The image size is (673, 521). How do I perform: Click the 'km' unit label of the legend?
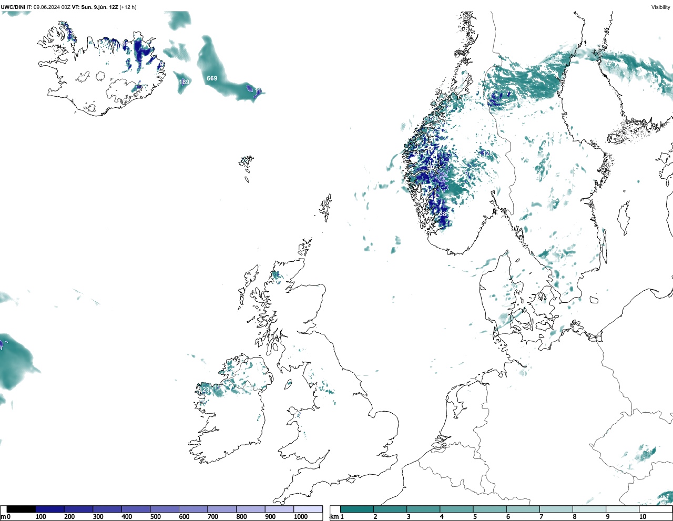tap(334, 517)
